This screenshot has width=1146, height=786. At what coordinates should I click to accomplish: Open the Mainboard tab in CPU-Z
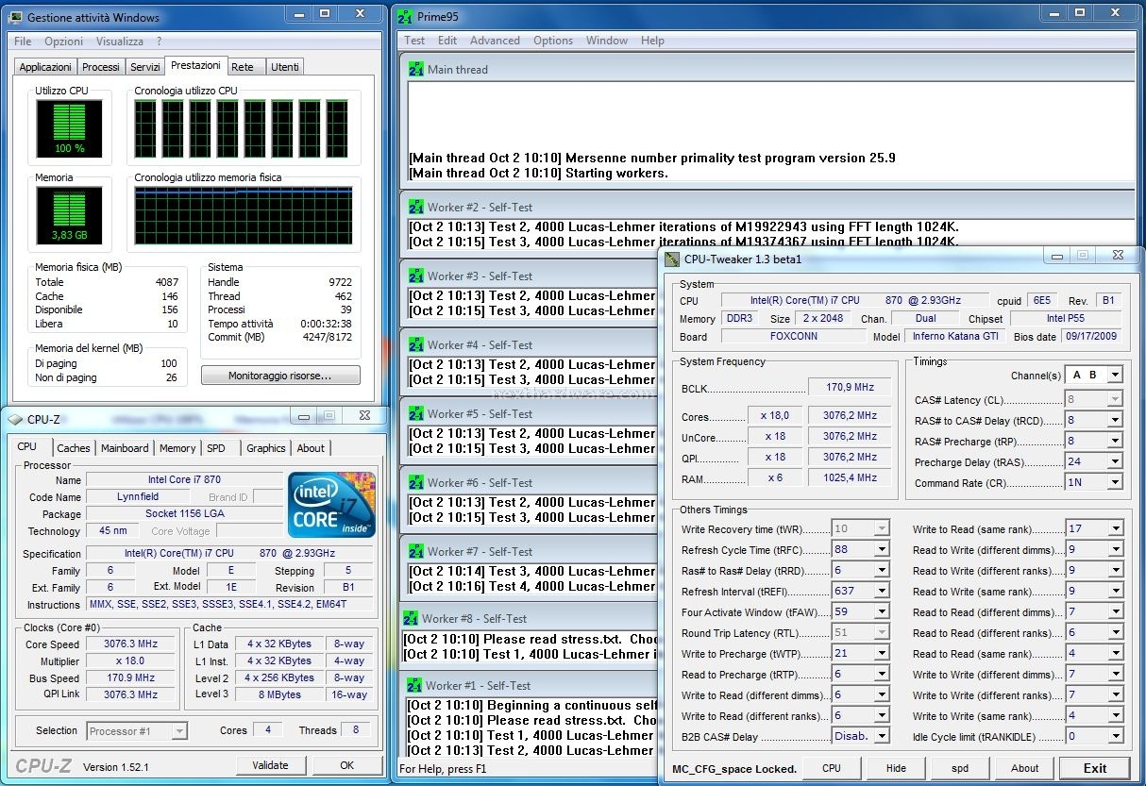coord(125,448)
